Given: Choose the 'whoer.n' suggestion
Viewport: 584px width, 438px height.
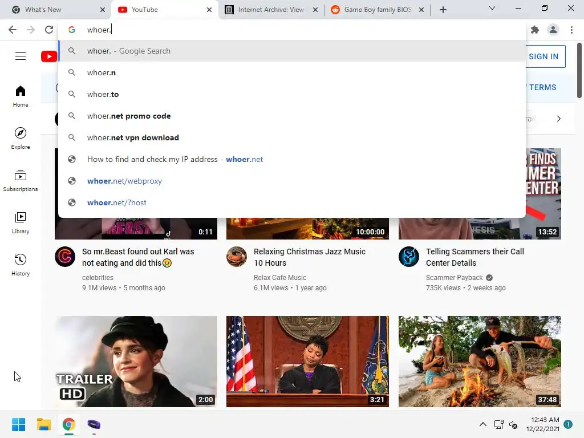Looking at the screenshot, I should (292, 72).
